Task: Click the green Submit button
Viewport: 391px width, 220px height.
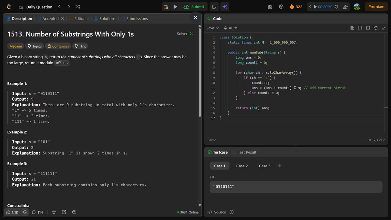Action: point(194,7)
